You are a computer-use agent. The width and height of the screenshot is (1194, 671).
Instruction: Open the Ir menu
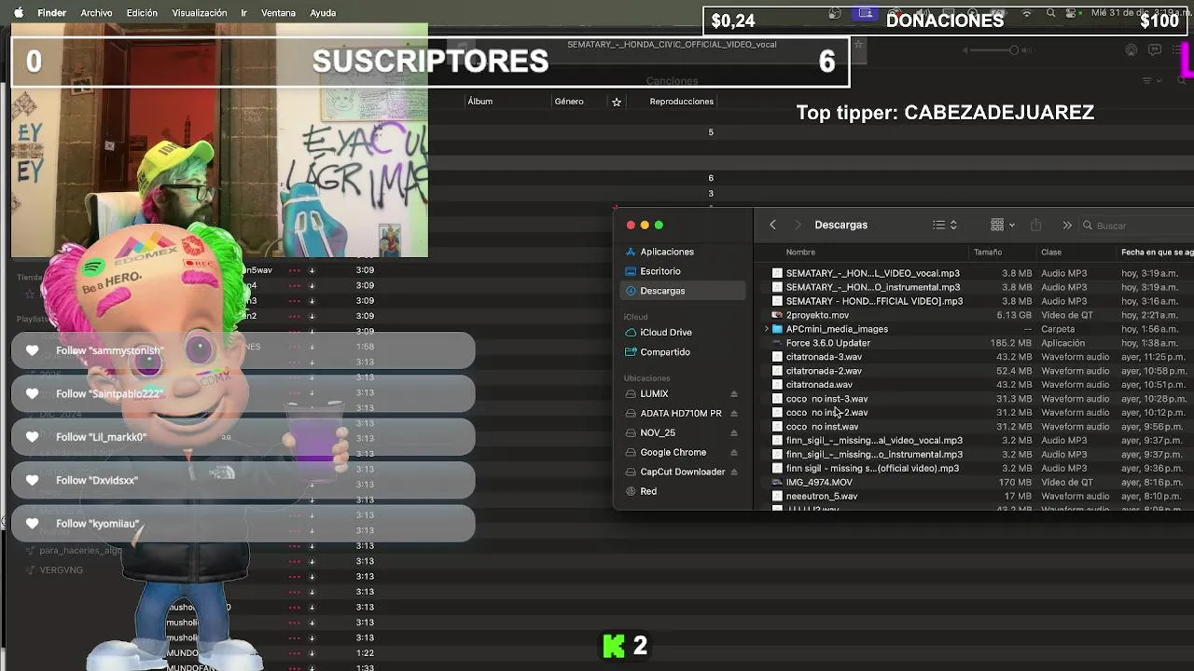point(243,13)
